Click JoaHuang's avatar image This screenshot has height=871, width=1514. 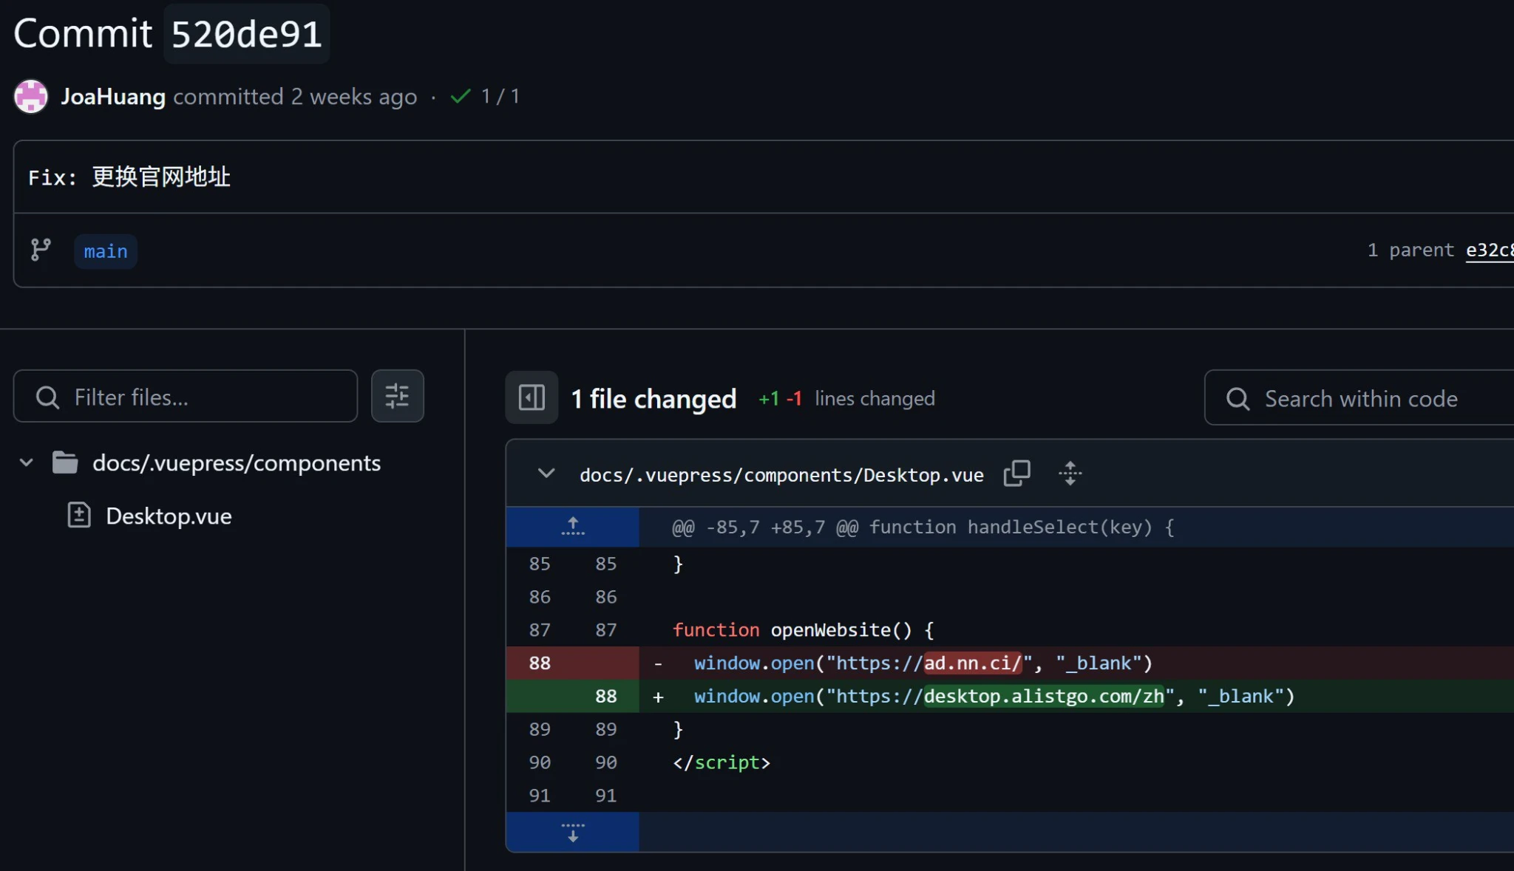(x=31, y=97)
